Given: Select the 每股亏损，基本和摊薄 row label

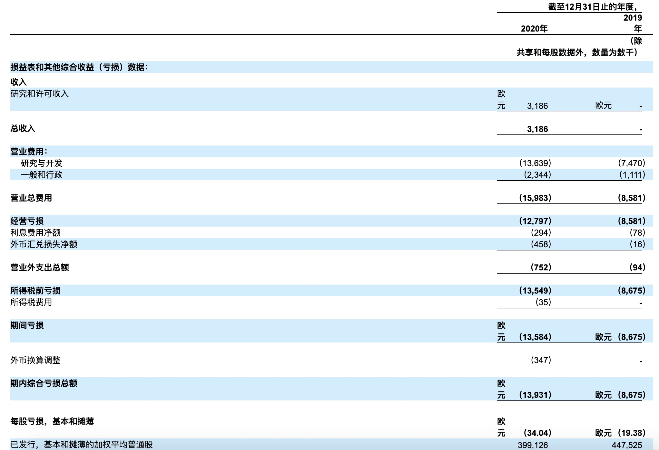Looking at the screenshot, I should [52, 421].
